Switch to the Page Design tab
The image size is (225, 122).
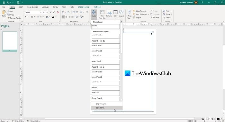pos(32,7)
